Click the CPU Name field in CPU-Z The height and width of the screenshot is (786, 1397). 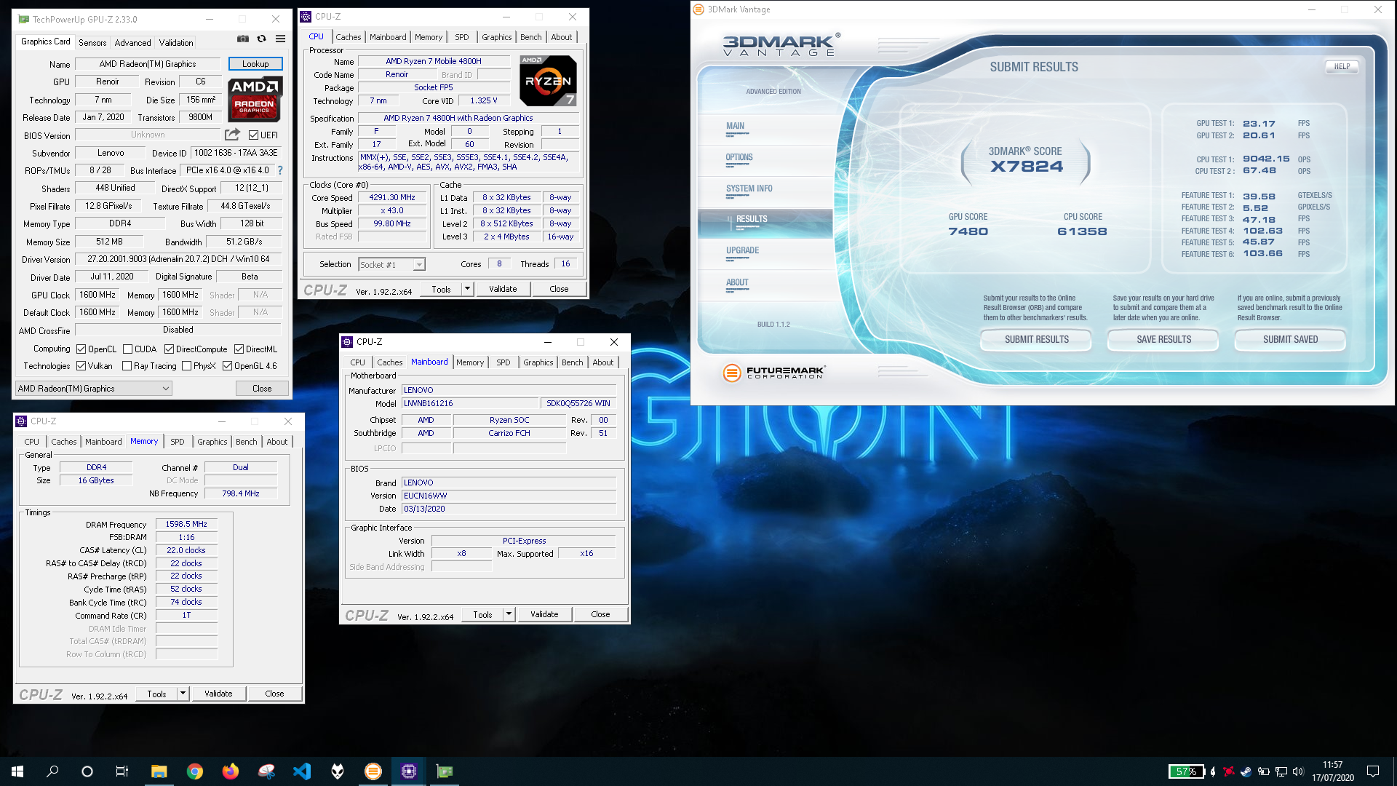433,61
